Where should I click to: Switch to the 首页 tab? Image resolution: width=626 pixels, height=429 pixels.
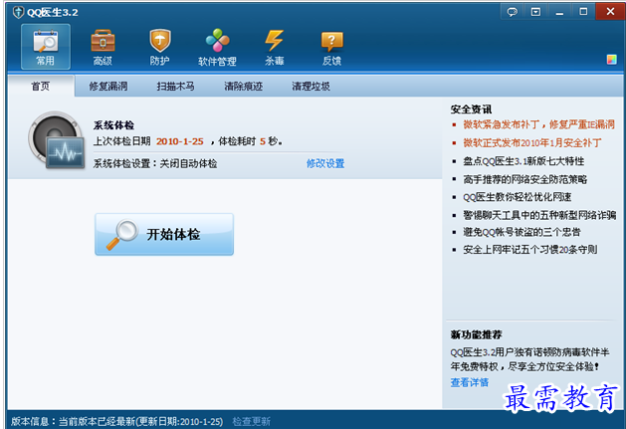[x=41, y=86]
